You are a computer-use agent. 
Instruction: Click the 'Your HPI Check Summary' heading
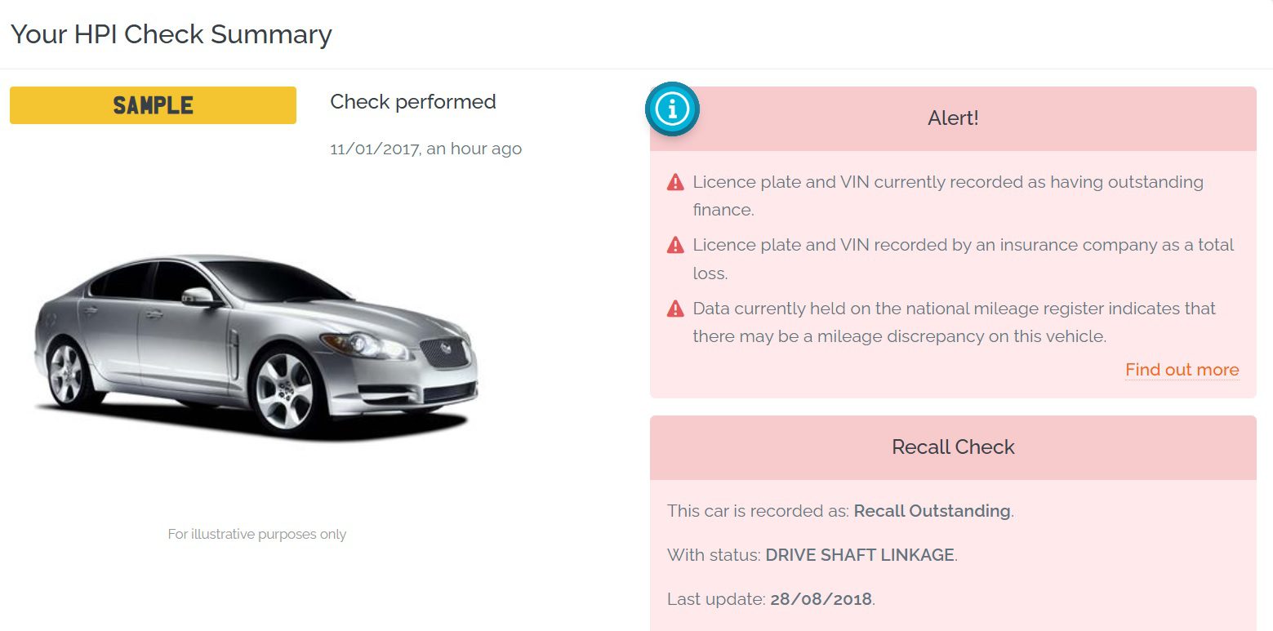(x=171, y=34)
